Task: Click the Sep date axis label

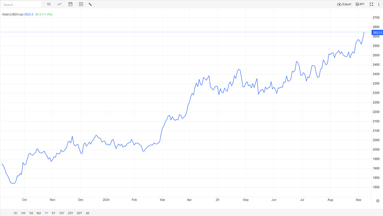Action: point(358,200)
